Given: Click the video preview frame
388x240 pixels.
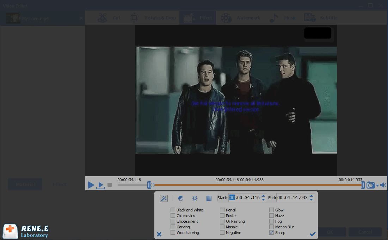Looking at the screenshot, I should tap(236, 100).
